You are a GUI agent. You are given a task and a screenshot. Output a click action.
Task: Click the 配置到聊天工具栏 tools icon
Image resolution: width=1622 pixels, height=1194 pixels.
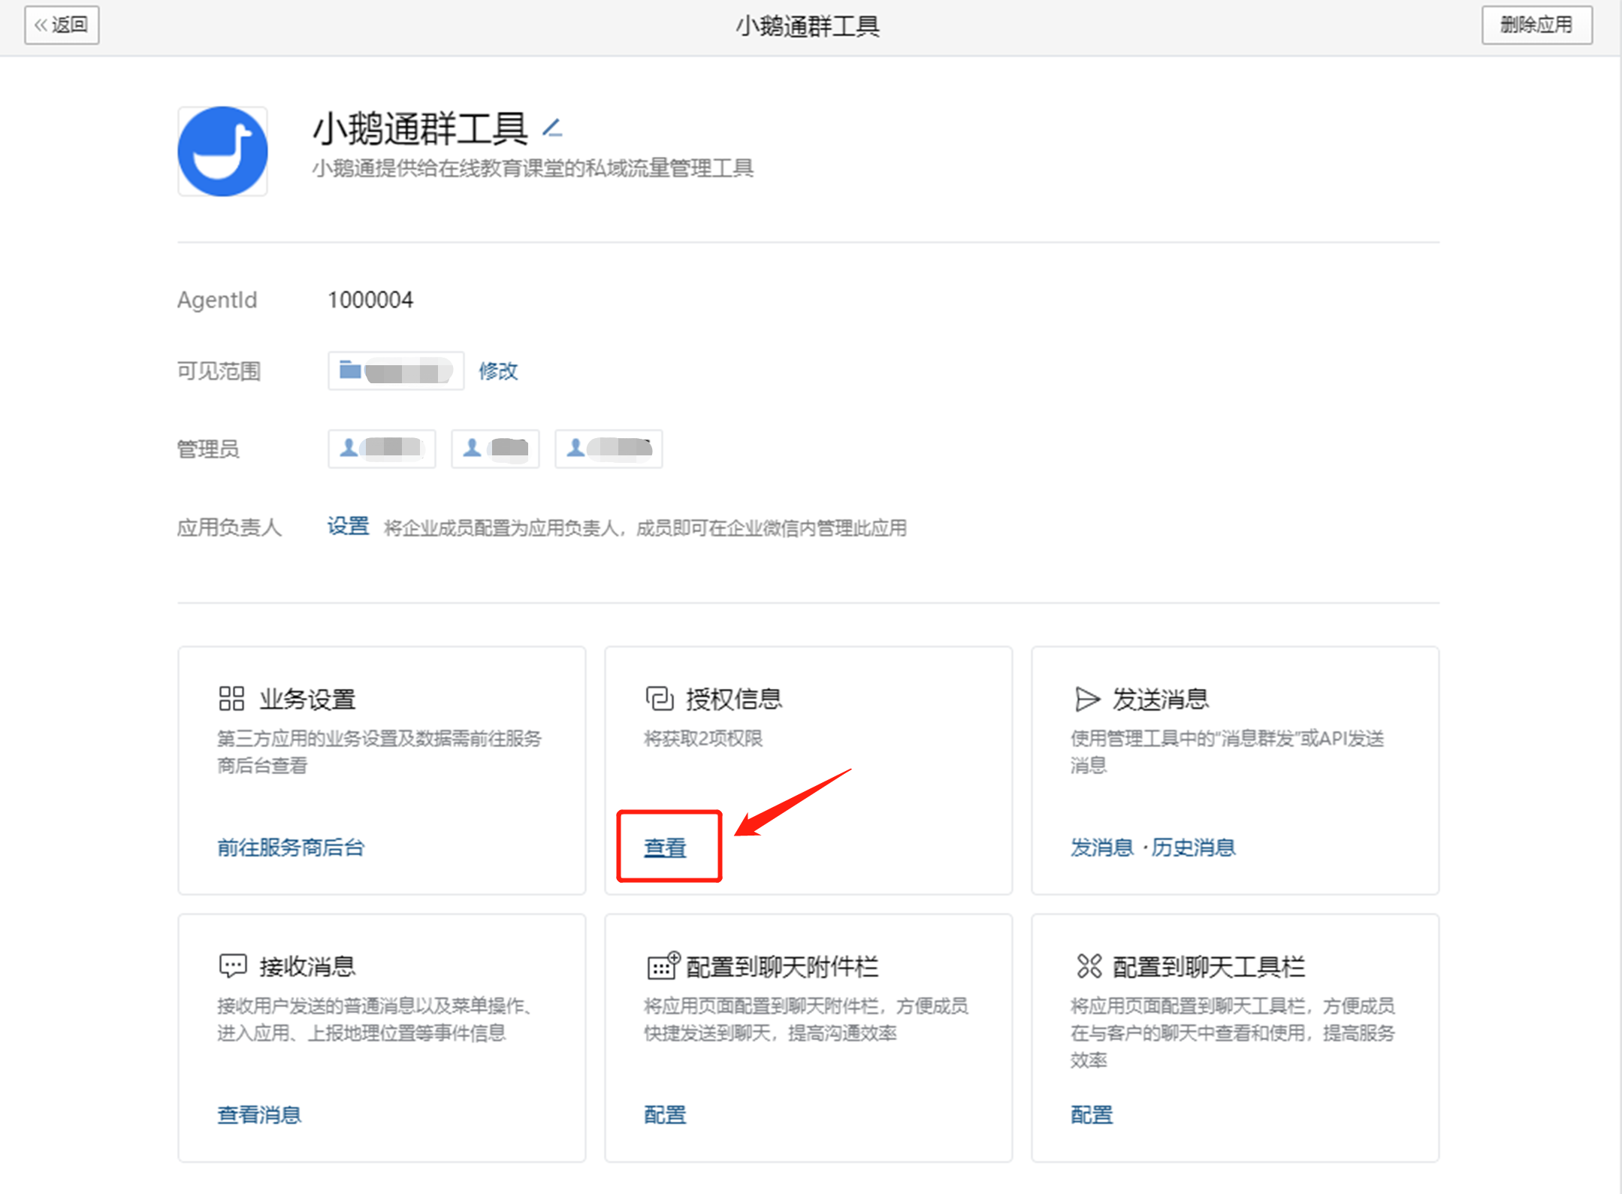[x=1089, y=966]
